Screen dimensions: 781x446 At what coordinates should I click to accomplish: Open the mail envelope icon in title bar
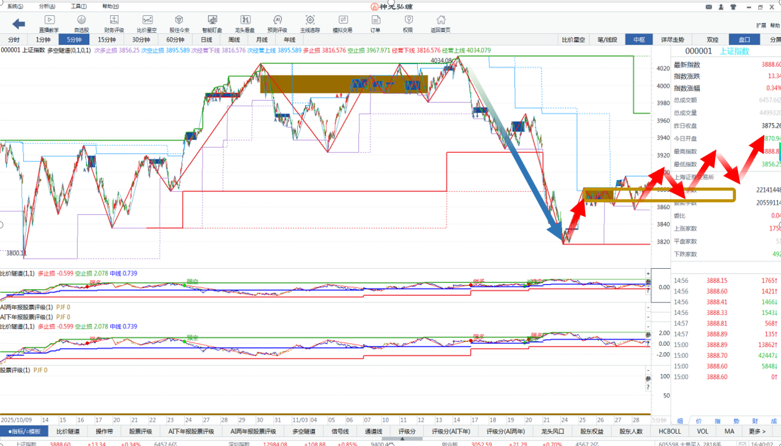[x=708, y=7]
